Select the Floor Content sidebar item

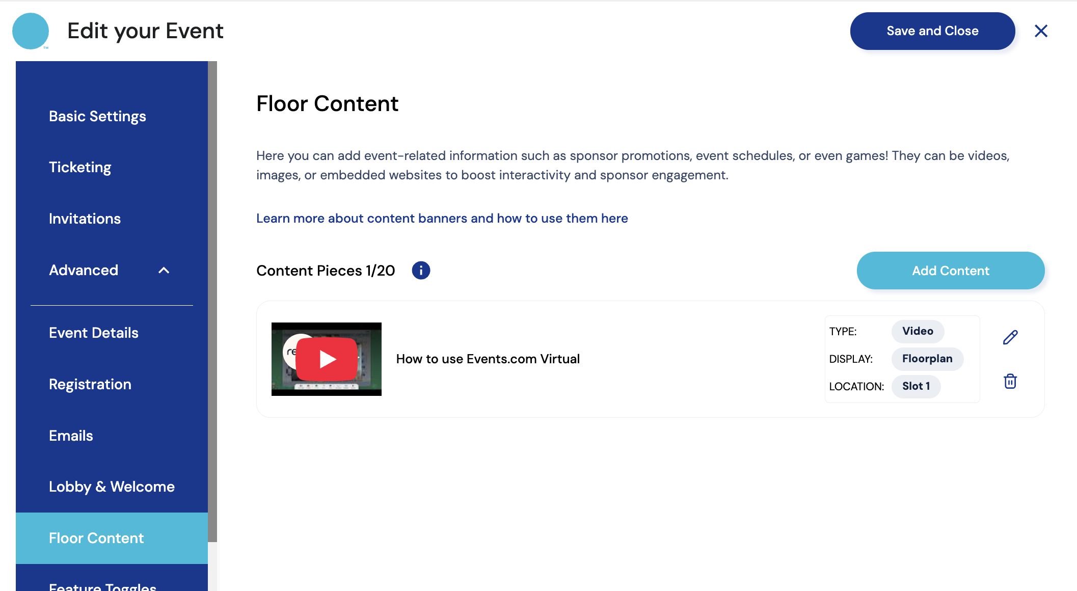click(96, 539)
